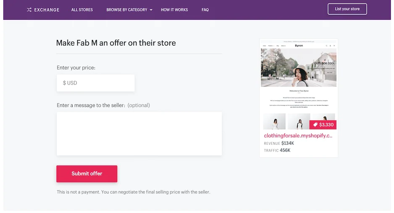
Task: Click the Revenue $134K stat
Action: click(x=279, y=144)
